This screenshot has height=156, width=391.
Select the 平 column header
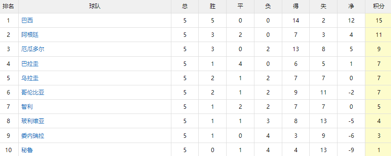tap(240, 6)
